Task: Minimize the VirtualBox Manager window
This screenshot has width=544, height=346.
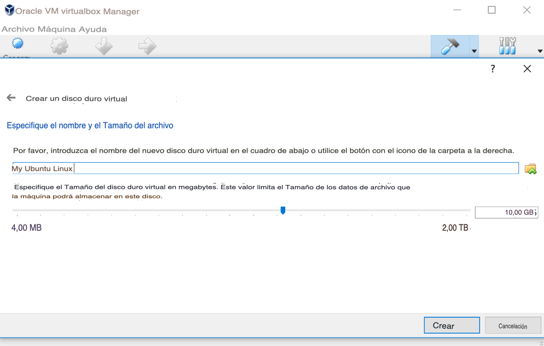Action: coord(457,10)
